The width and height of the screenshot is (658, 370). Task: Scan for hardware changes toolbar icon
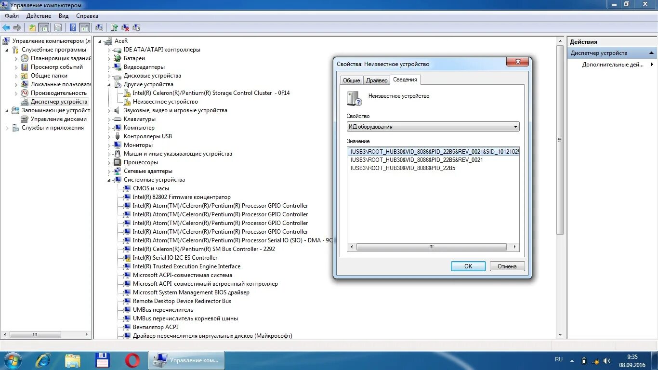(x=99, y=27)
